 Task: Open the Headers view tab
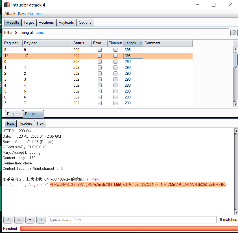coord(25,123)
